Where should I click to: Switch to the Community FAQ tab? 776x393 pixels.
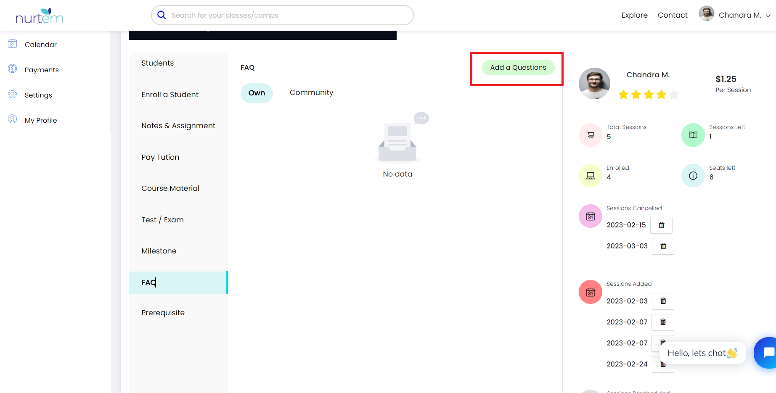pyautogui.click(x=311, y=92)
